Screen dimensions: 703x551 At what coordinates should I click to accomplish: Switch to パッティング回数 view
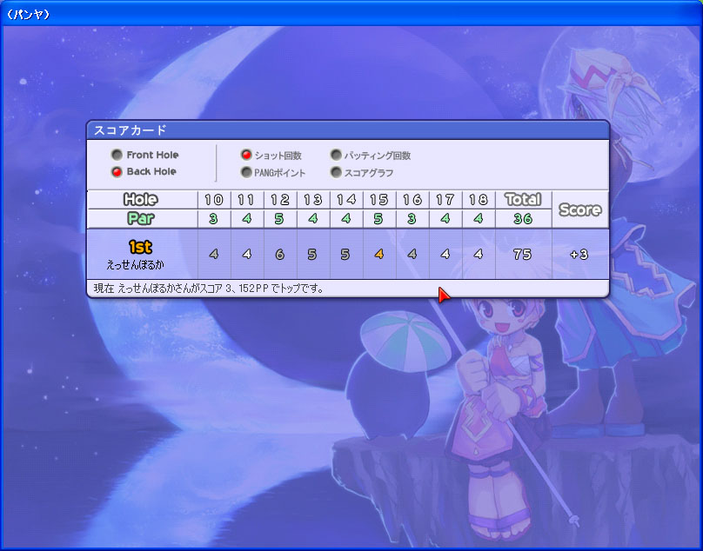coord(336,156)
